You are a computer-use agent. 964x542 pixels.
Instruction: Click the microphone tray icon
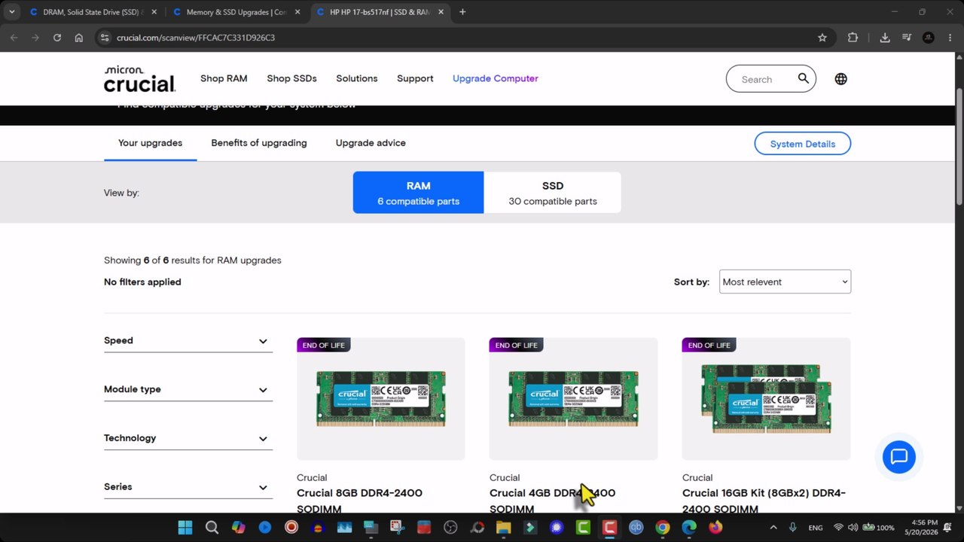792,528
